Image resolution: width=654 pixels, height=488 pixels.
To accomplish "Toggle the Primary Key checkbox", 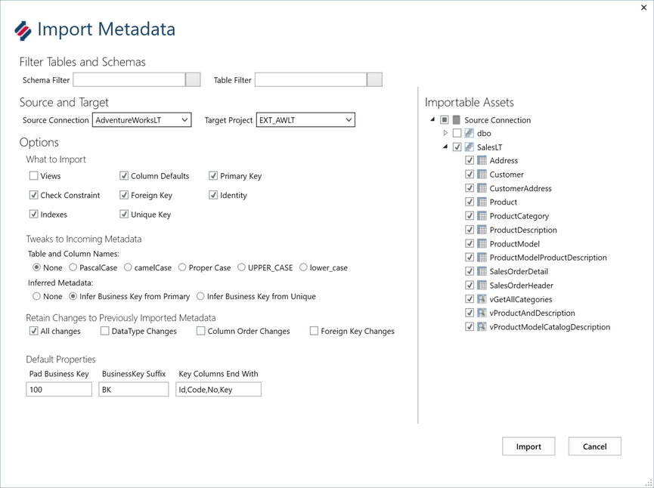I will 213,176.
